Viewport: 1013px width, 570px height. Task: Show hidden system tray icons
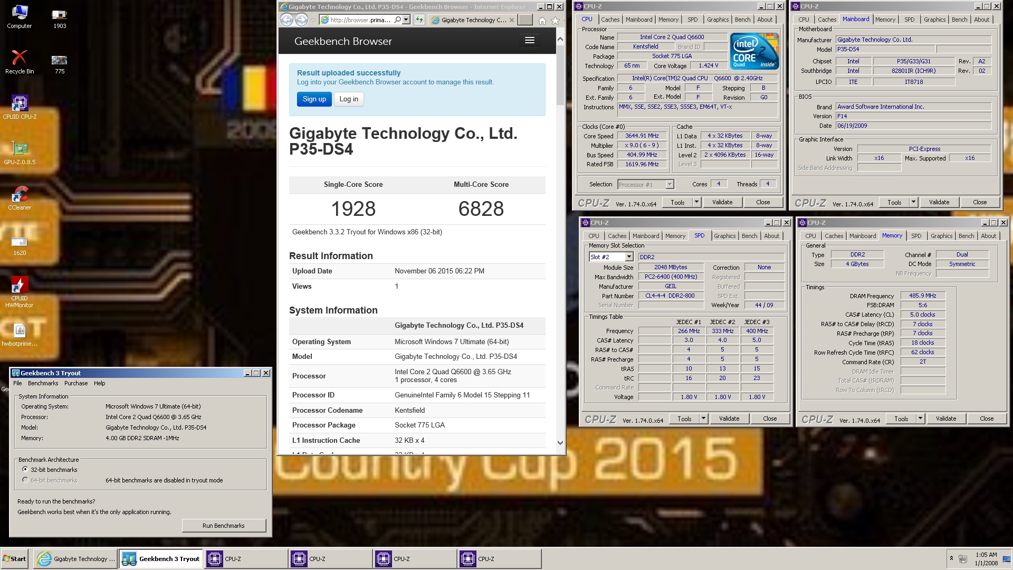(951, 558)
